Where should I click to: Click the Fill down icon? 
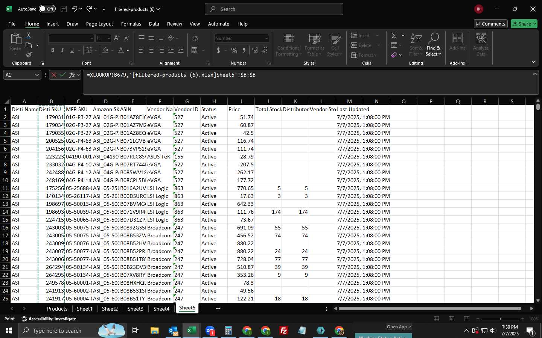coord(394,45)
